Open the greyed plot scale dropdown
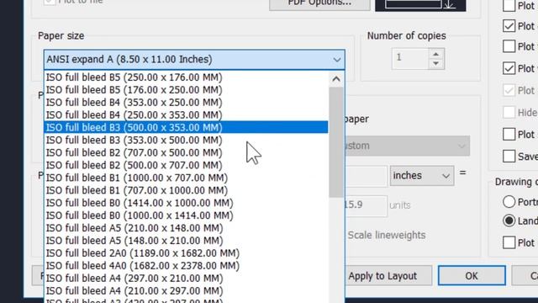 pos(407,146)
